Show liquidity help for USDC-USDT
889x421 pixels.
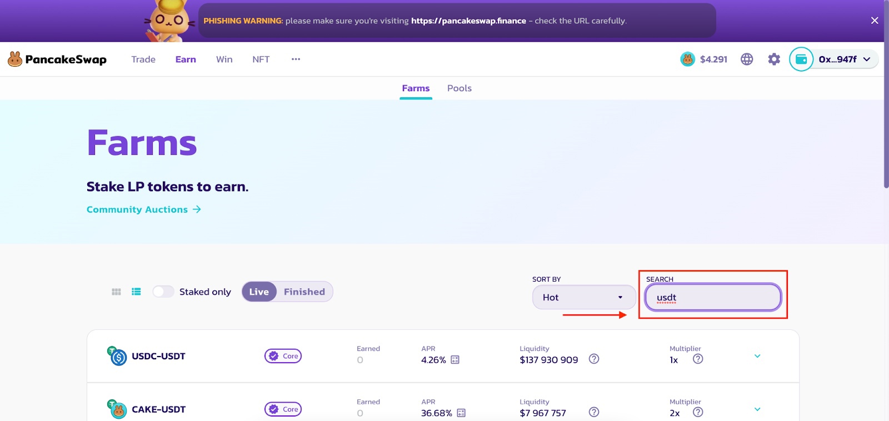pos(594,359)
